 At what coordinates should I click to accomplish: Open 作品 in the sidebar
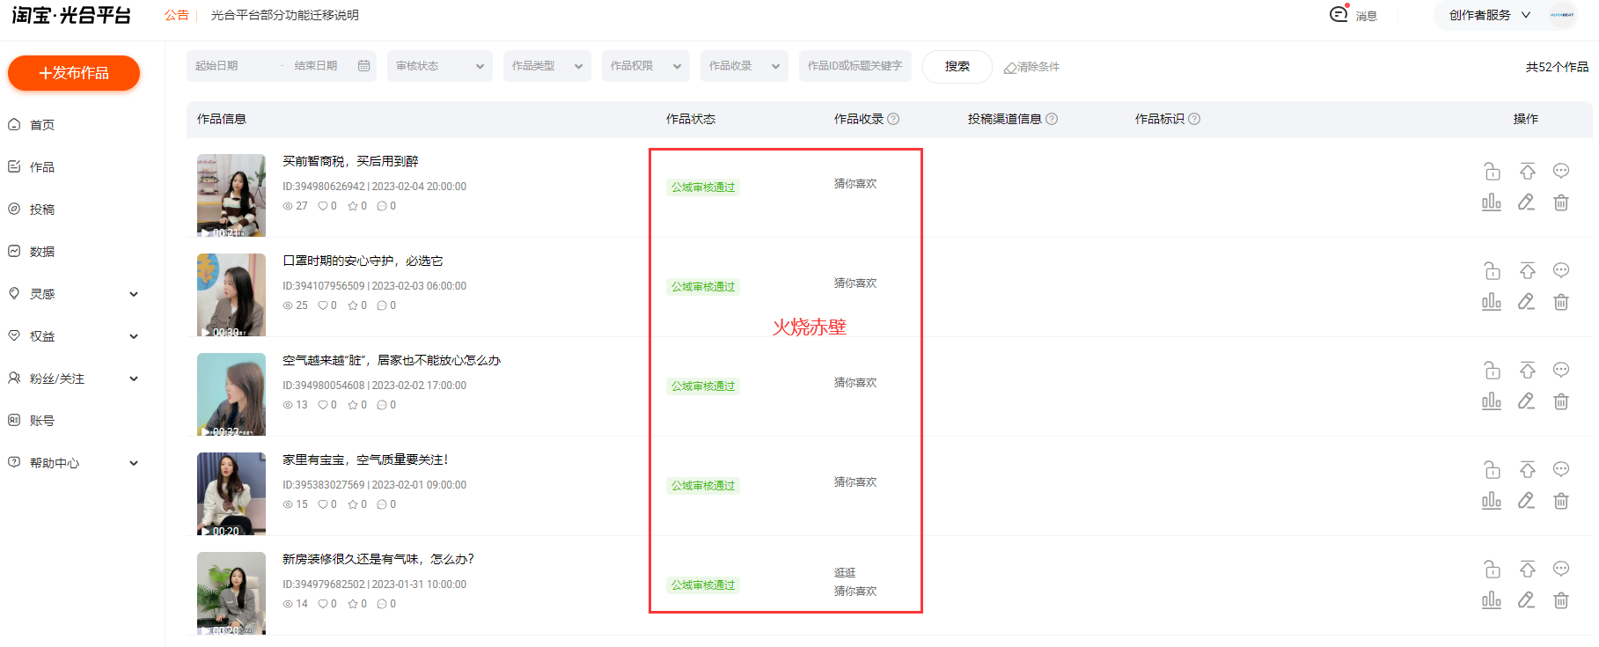click(41, 167)
